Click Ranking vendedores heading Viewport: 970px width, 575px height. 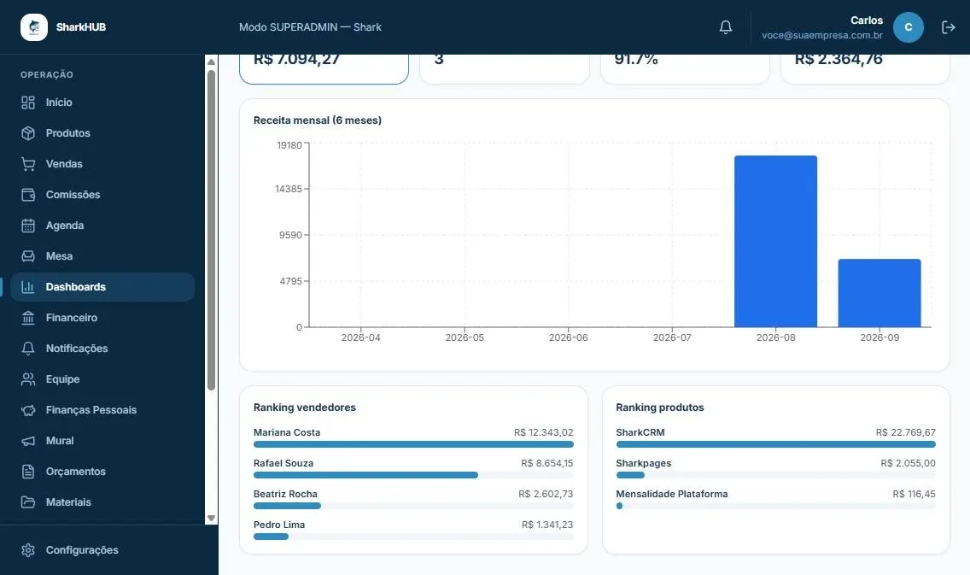304,408
